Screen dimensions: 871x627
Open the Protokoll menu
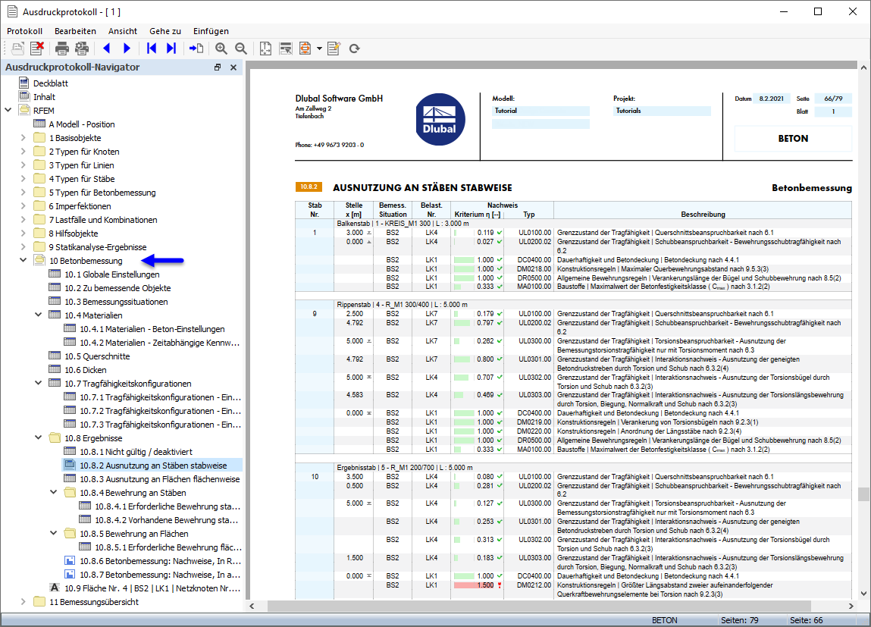tap(24, 31)
